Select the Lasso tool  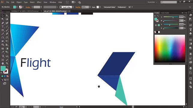pos(7,19)
